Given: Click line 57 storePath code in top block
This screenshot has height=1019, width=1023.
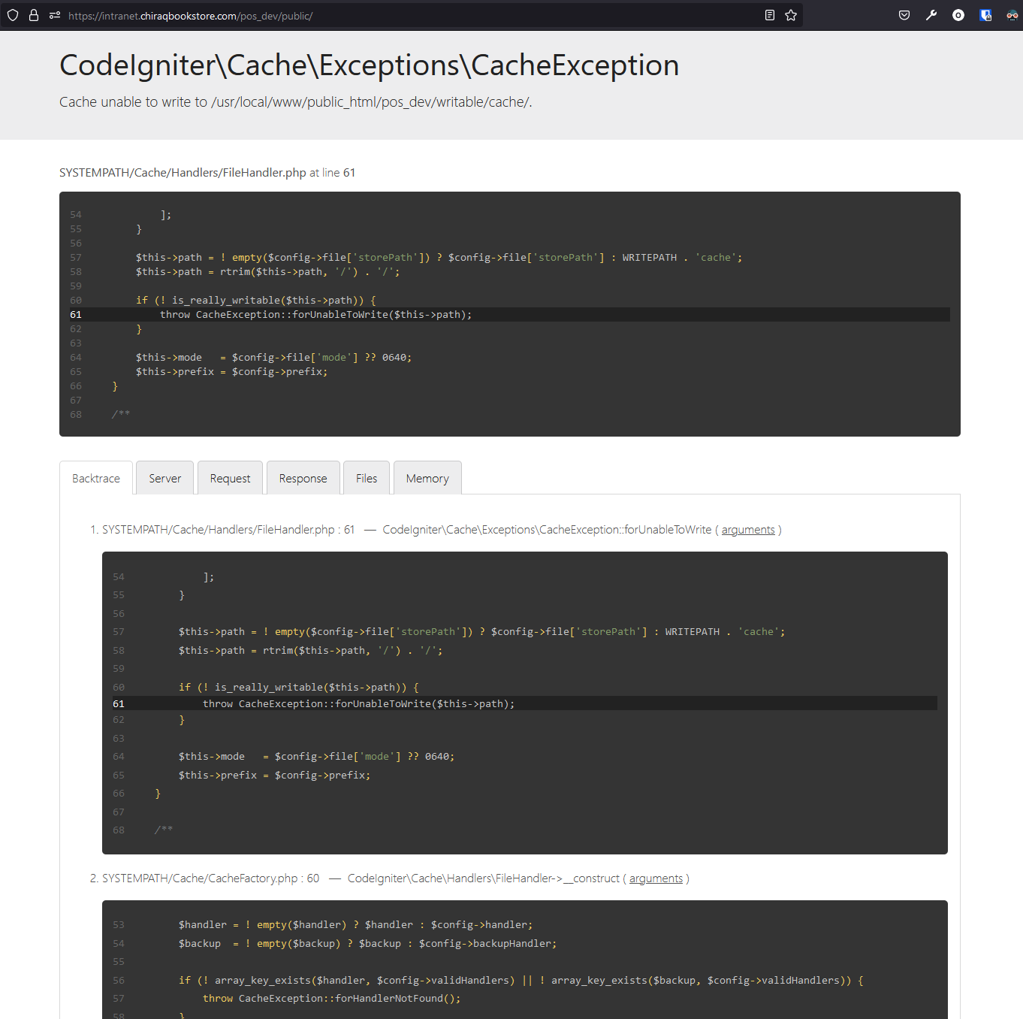Looking at the screenshot, I should [439, 258].
